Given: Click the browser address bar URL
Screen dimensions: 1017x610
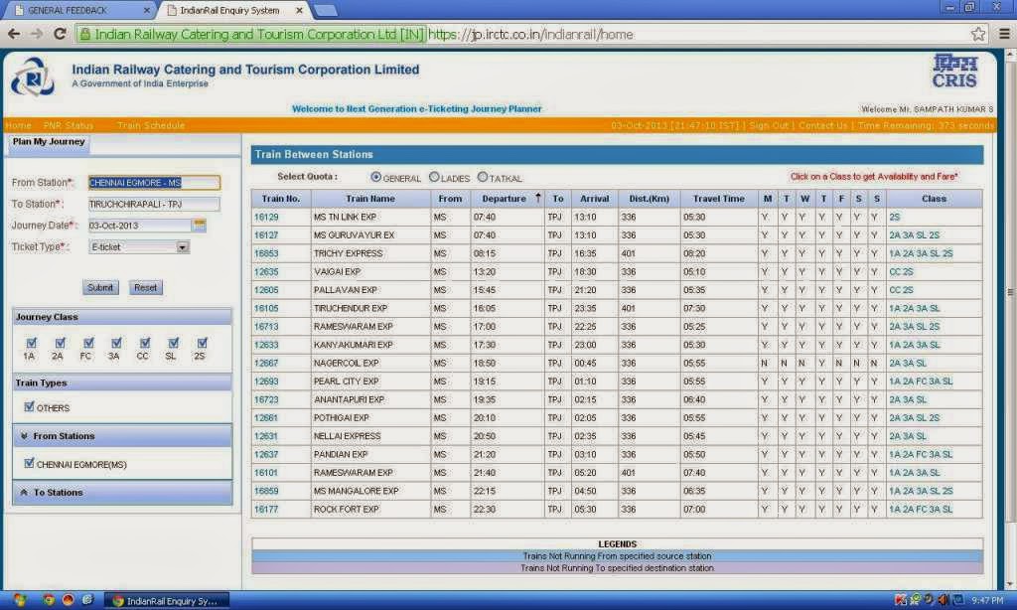Looking at the screenshot, I should (530, 34).
